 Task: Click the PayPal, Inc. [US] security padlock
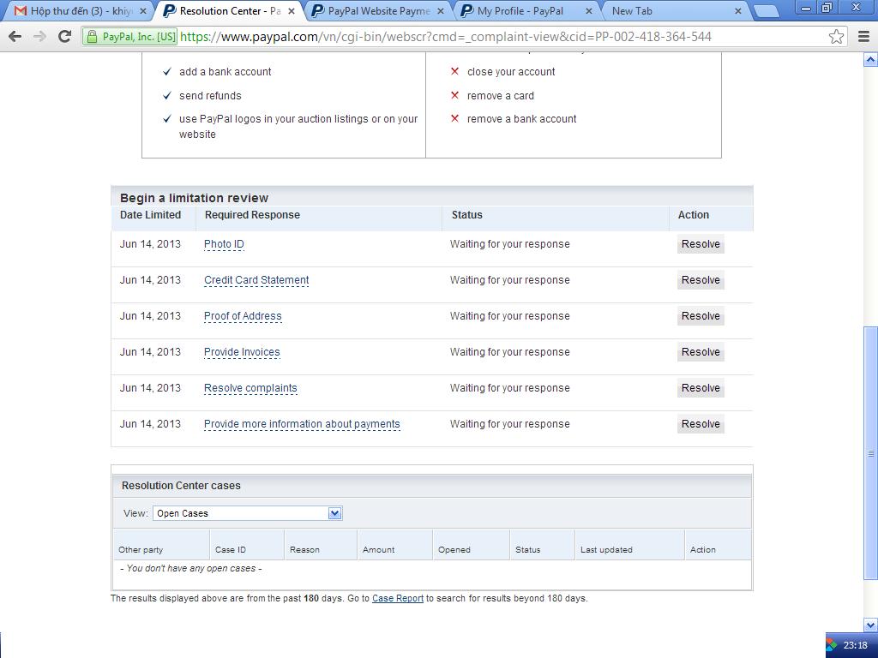[92, 37]
